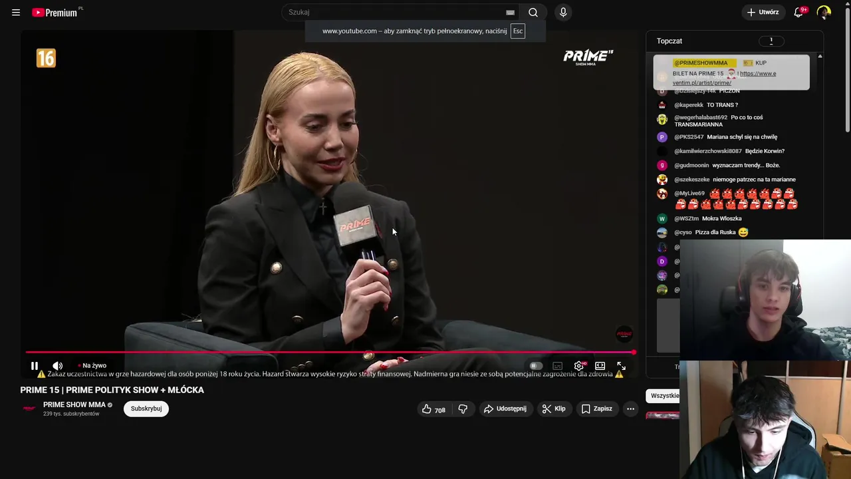The image size is (851, 479).
Task: Toggle the autoplay switch
Action: [536, 365]
